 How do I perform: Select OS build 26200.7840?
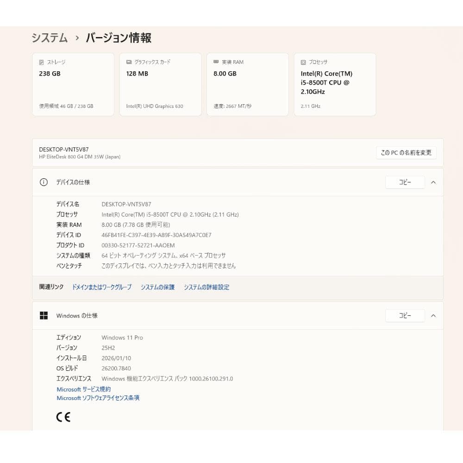116,369
